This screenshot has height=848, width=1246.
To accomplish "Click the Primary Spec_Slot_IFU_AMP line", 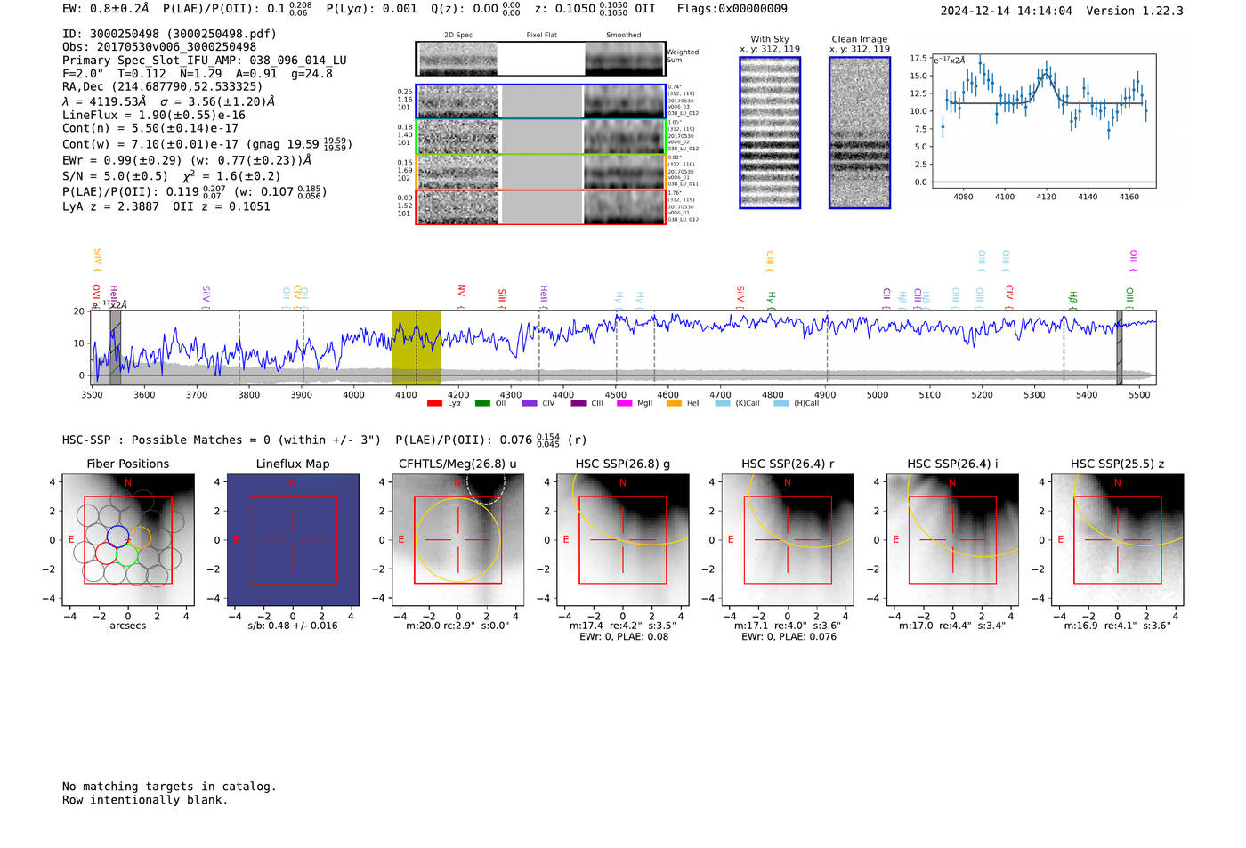I will coord(205,61).
